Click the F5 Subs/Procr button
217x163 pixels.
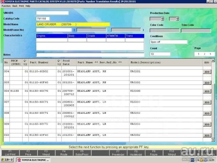tap(82, 153)
